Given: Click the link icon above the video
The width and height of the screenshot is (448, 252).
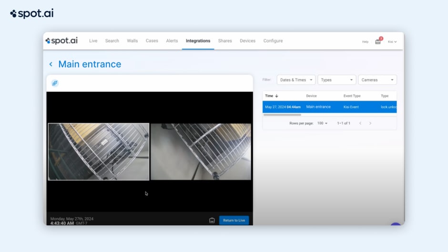Looking at the screenshot, I should pyautogui.click(x=55, y=83).
